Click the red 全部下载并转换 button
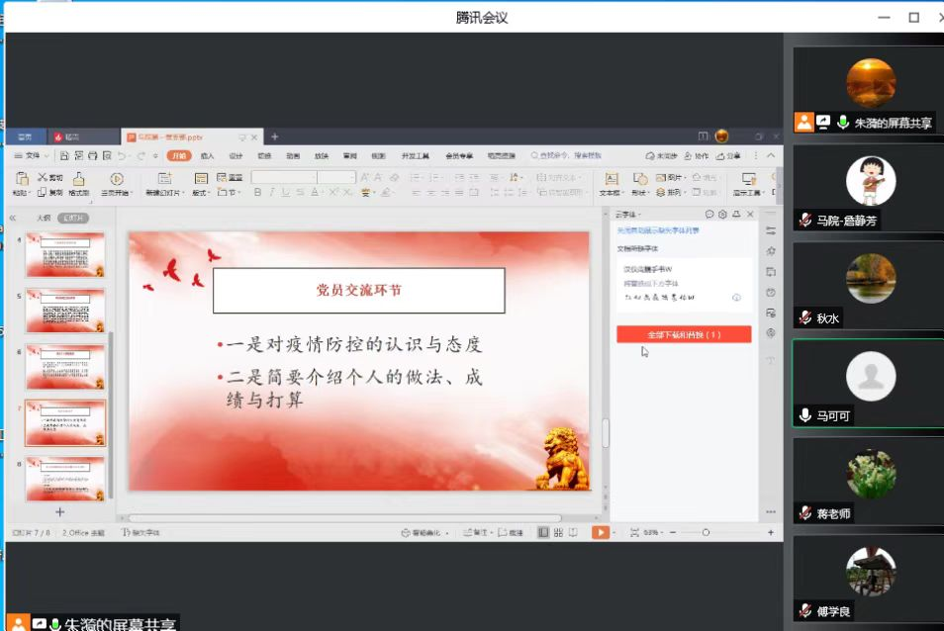This screenshot has height=631, width=944. tap(684, 335)
